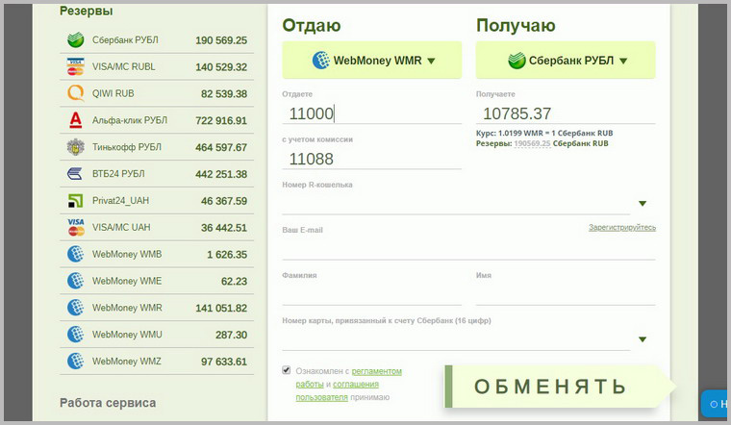The height and width of the screenshot is (425, 731).
Task: Select the WebMoney WME reserve label
Action: [x=127, y=281]
